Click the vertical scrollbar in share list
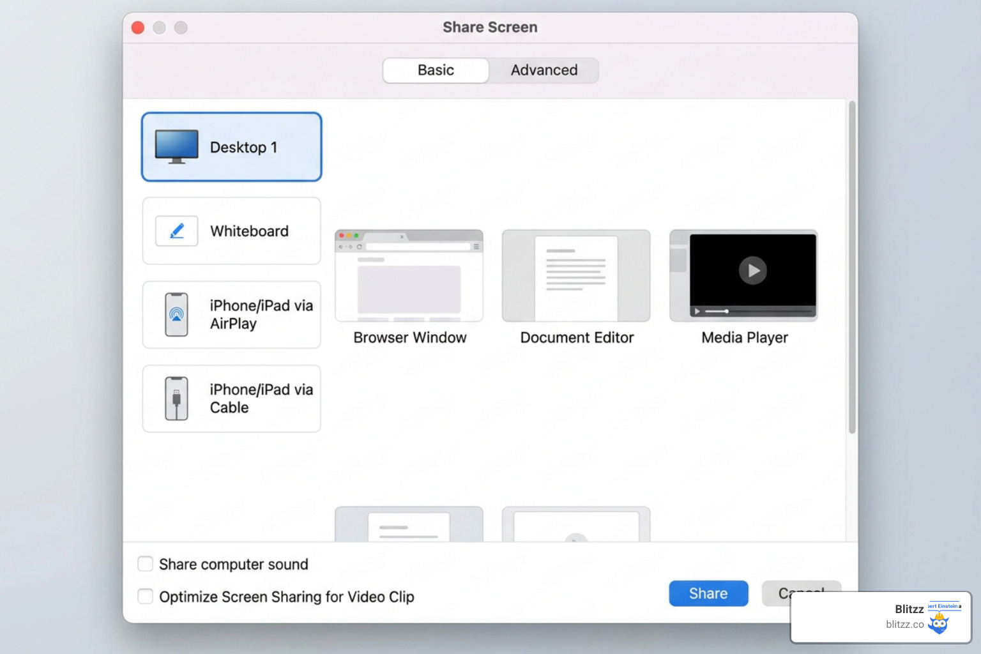The width and height of the screenshot is (981, 654). click(x=852, y=267)
